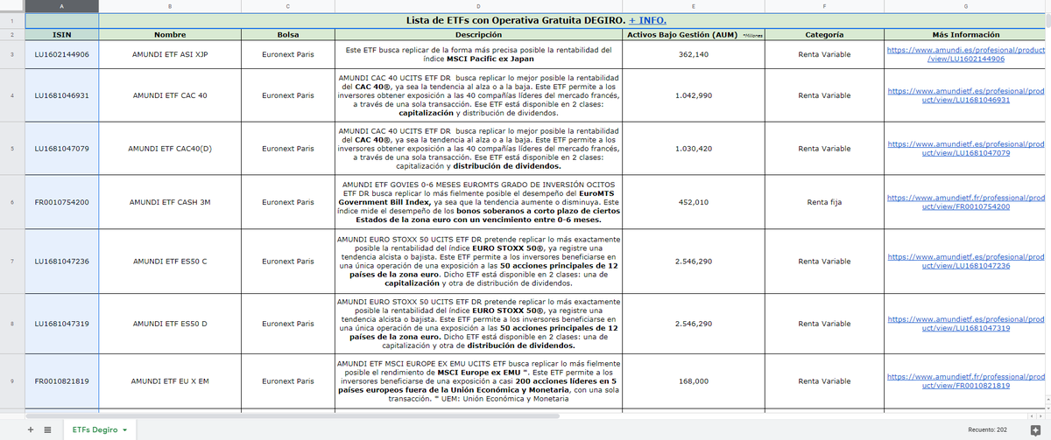The height and width of the screenshot is (440, 1051).
Task: Select column A header
Action: 62,6
